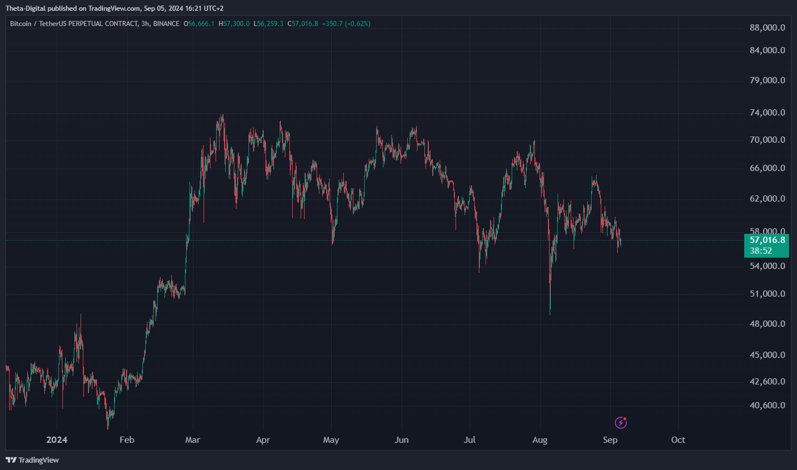Click the chart title Bitcoin / TetherUS PERPETUAL CONTRACT
797x470 pixels.
click(x=74, y=24)
